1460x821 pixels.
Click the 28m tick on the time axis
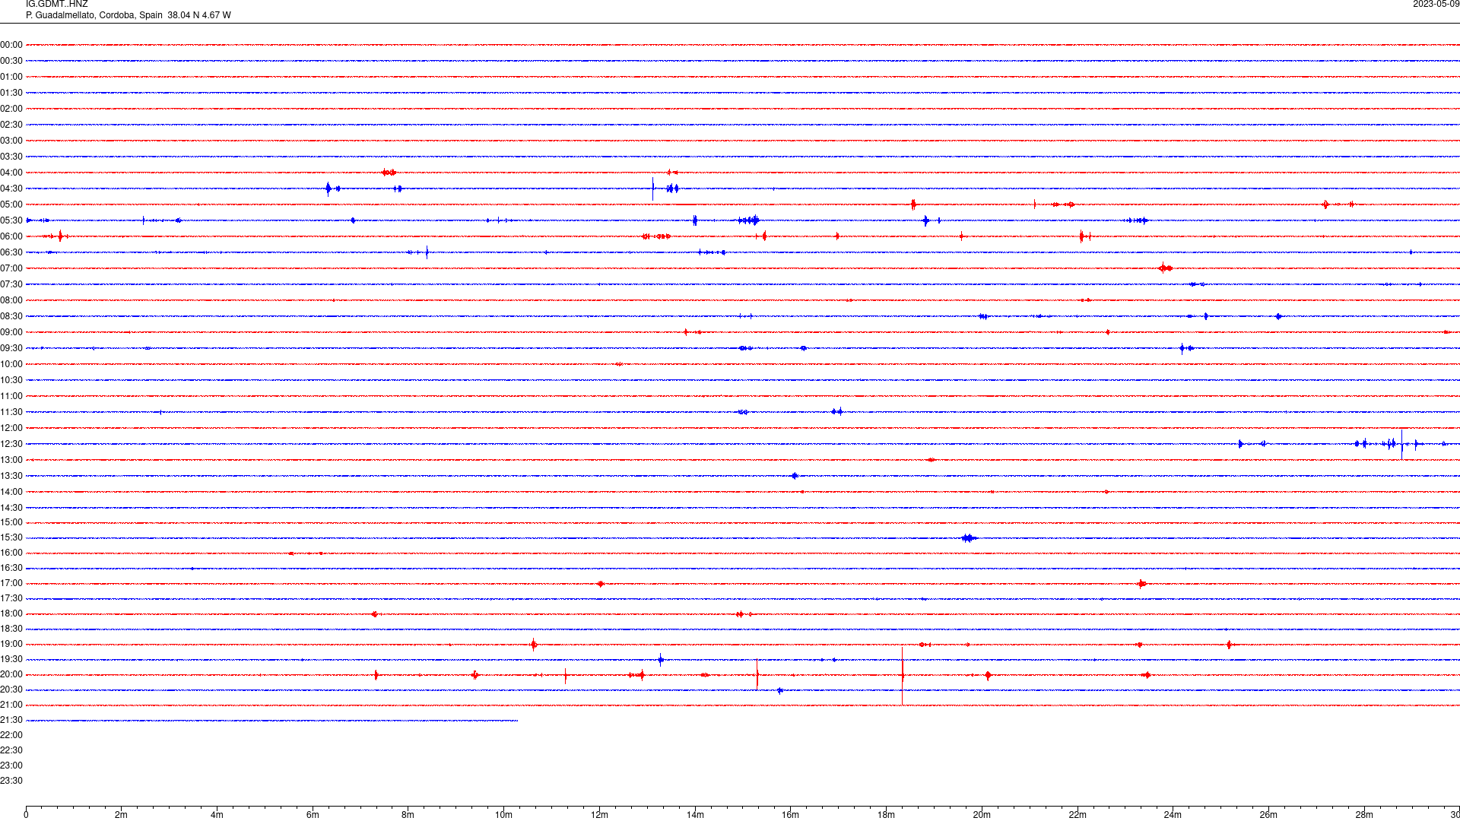click(1364, 815)
